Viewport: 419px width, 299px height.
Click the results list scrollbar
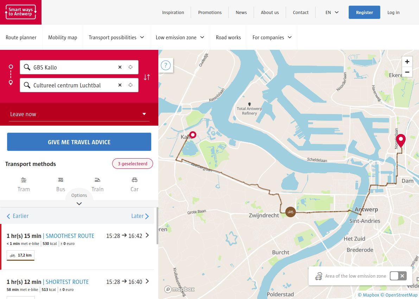point(157,226)
